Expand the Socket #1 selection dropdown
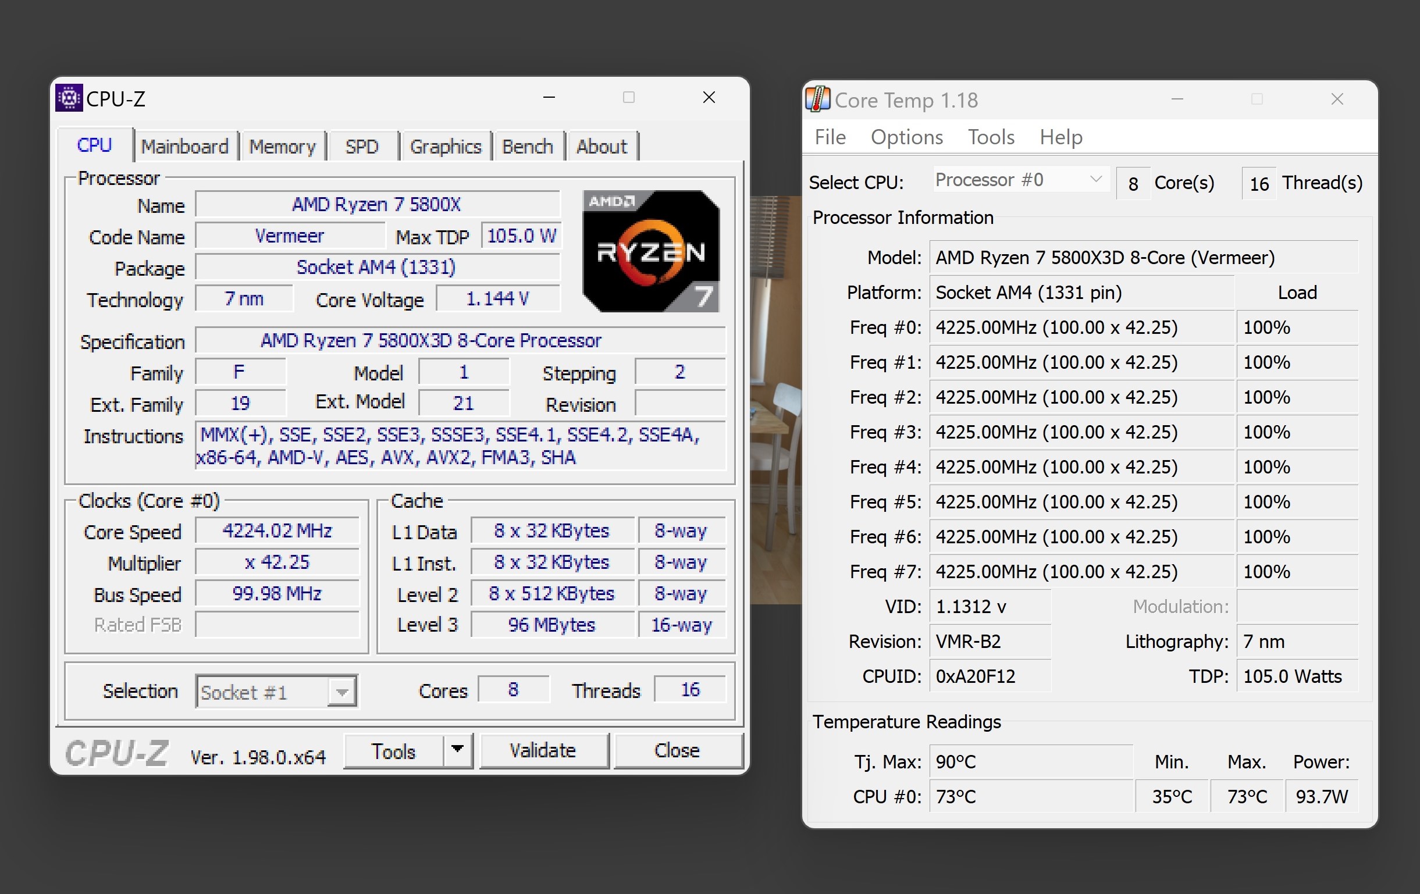This screenshot has width=1420, height=894. pos(276,691)
